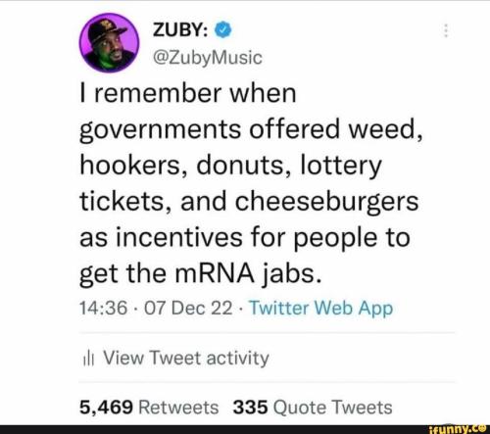Click the blue verified checkmark badge
Screen dimensions: 490x434
(x=223, y=30)
